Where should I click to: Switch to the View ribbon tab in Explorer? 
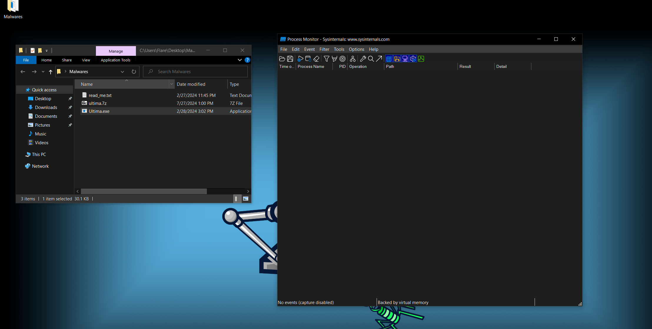[x=86, y=60]
